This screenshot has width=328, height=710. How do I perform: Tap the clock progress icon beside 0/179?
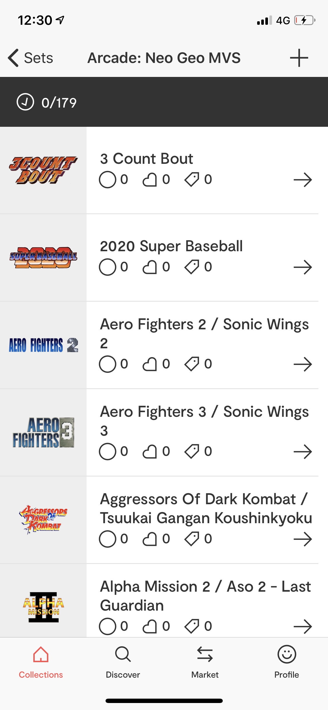[25, 102]
